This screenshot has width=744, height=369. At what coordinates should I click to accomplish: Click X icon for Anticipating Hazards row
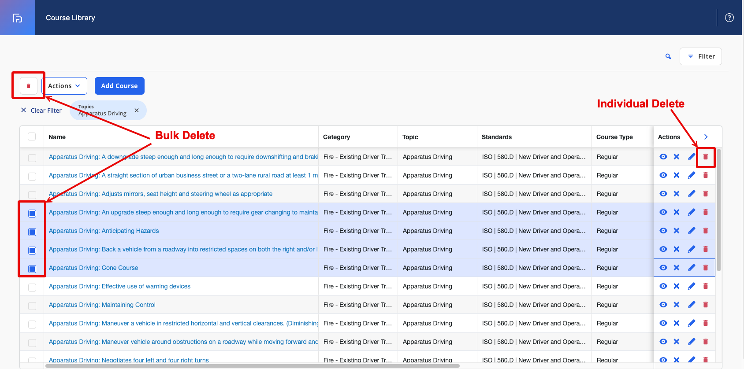pyautogui.click(x=677, y=231)
